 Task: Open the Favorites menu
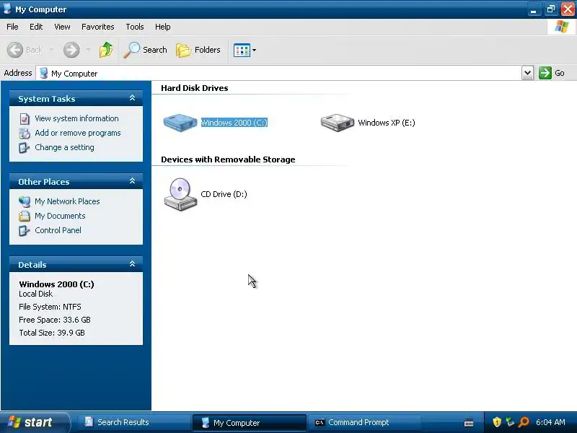click(x=98, y=27)
